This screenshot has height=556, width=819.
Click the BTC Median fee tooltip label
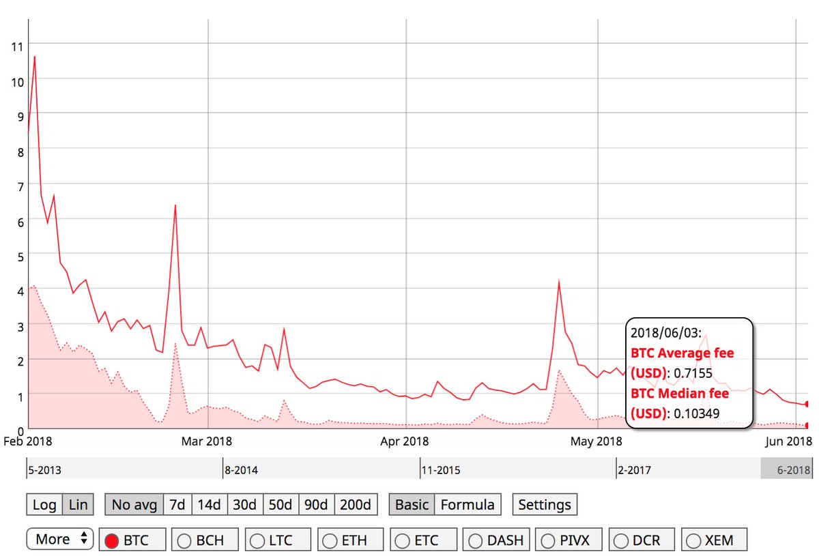(x=680, y=403)
